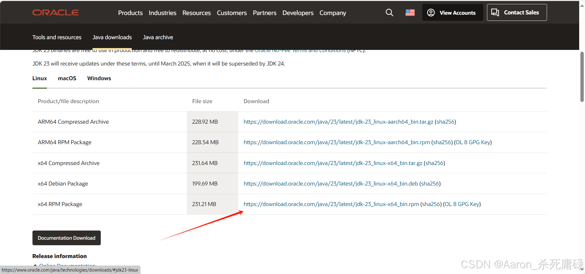Open the Company menu
Screen dimensions: 585x274
pos(333,13)
